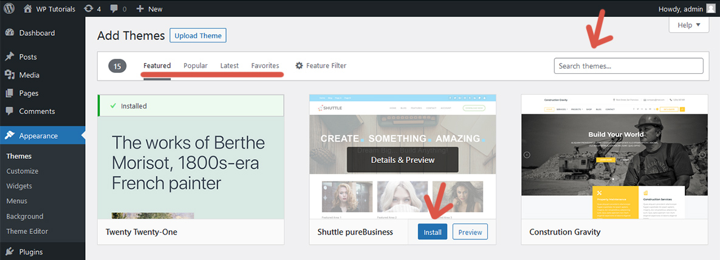Click the Upload Theme button
Image resolution: width=720 pixels, height=260 pixels.
point(198,35)
